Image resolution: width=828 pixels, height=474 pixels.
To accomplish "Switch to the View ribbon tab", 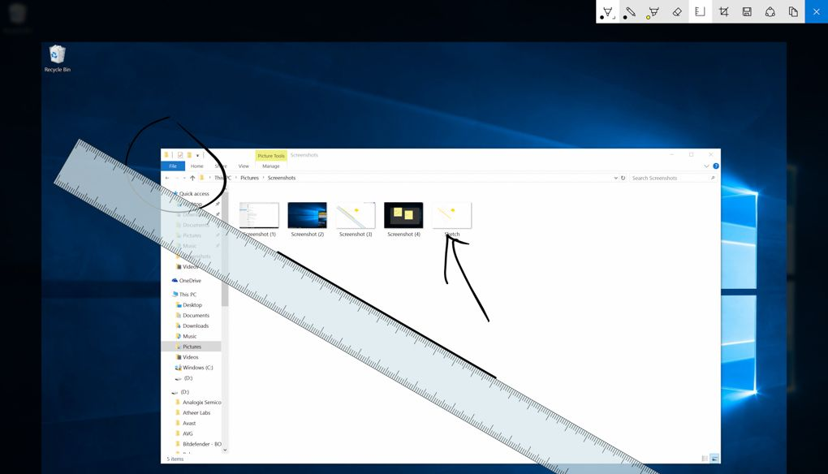I will pos(244,166).
